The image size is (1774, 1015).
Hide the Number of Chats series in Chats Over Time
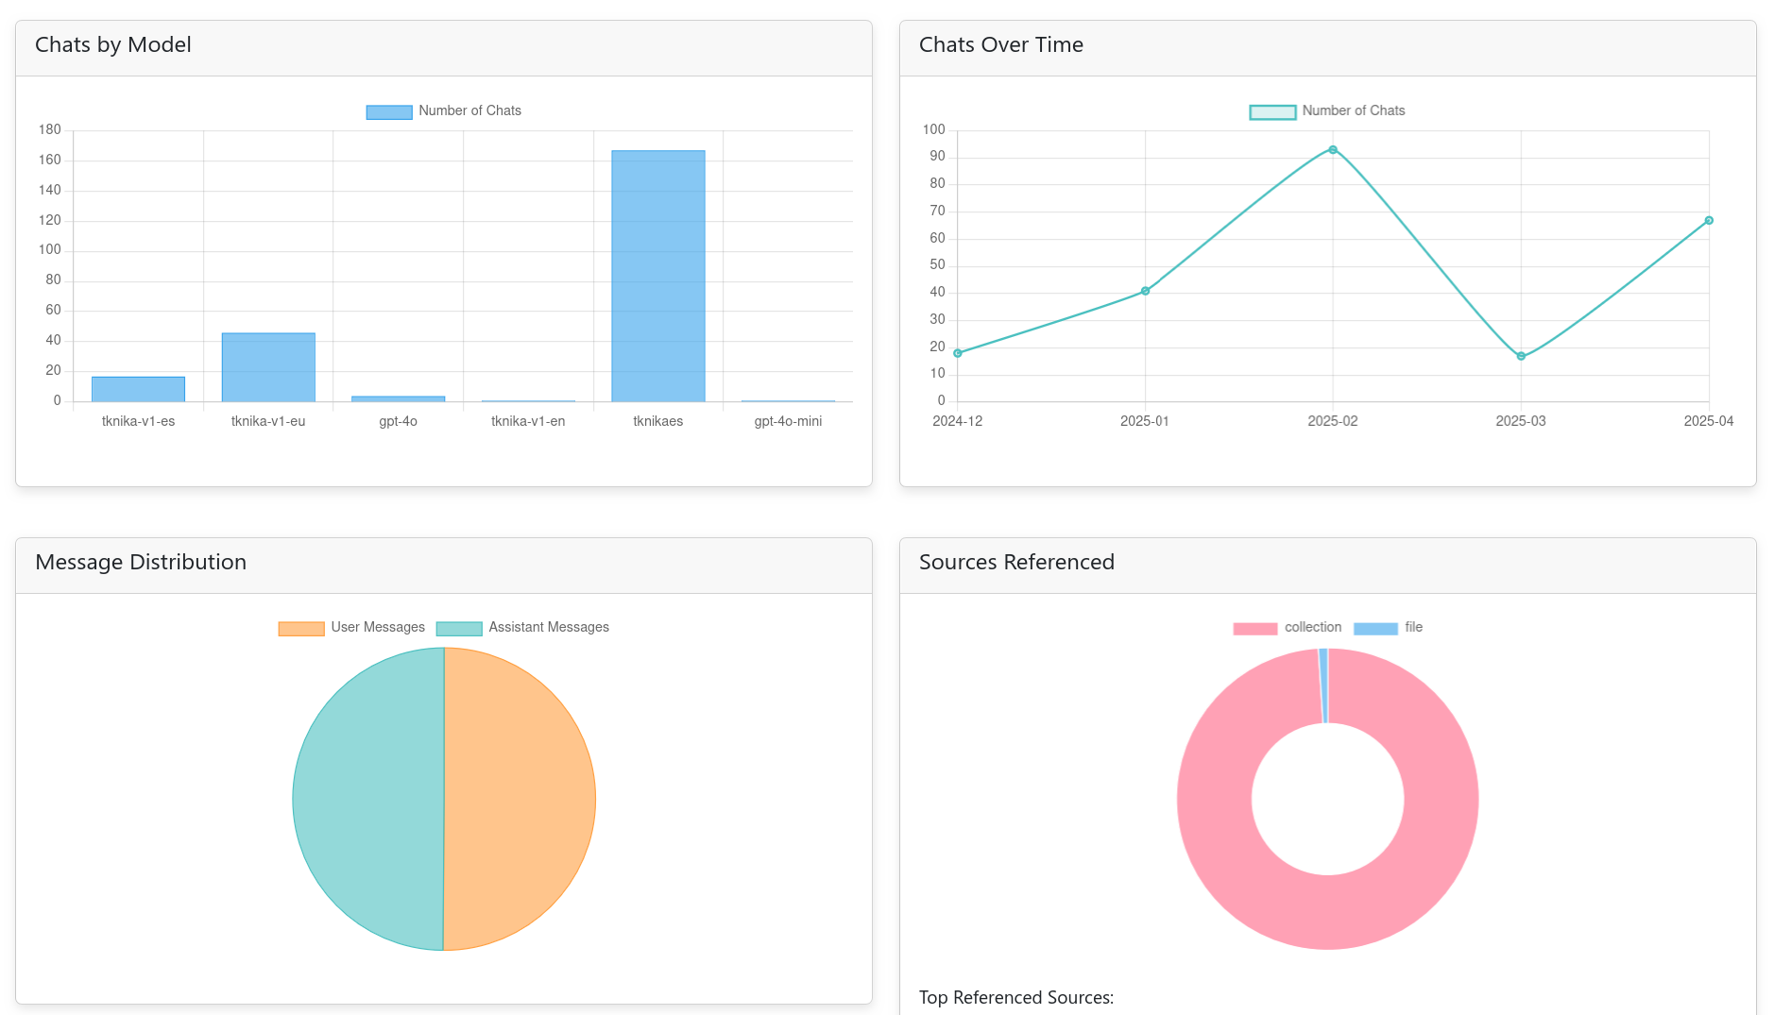[x=1326, y=110]
